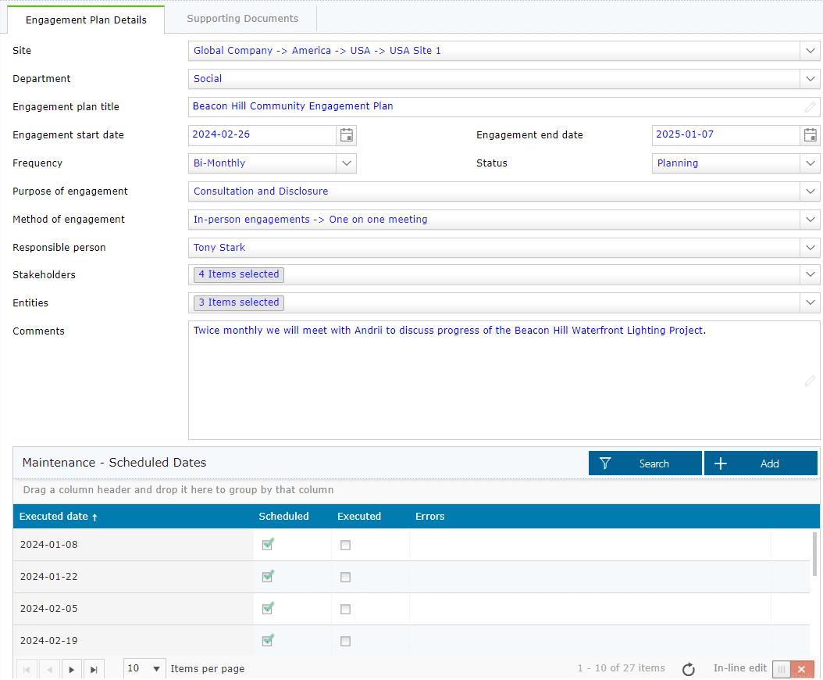Click the pencil edit icon beside engagement plan title
Screen dimensions: 823x680
(810, 107)
